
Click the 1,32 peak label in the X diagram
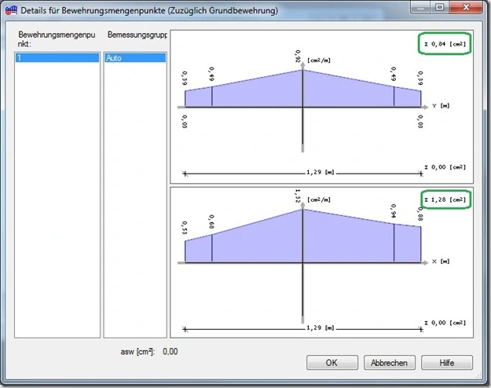(298, 196)
